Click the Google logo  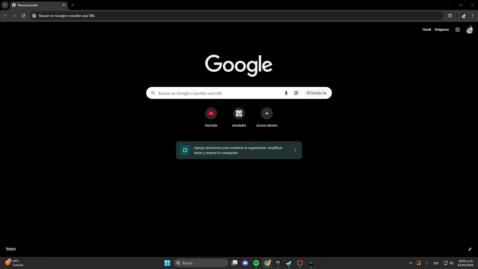239,65
